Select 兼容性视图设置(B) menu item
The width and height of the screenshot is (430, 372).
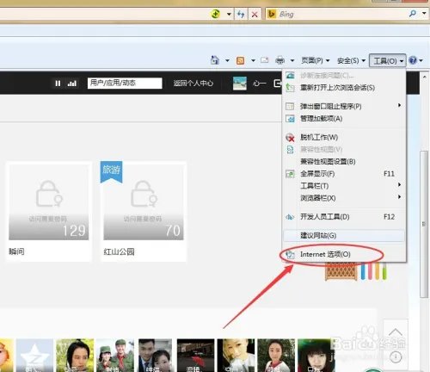click(x=344, y=162)
